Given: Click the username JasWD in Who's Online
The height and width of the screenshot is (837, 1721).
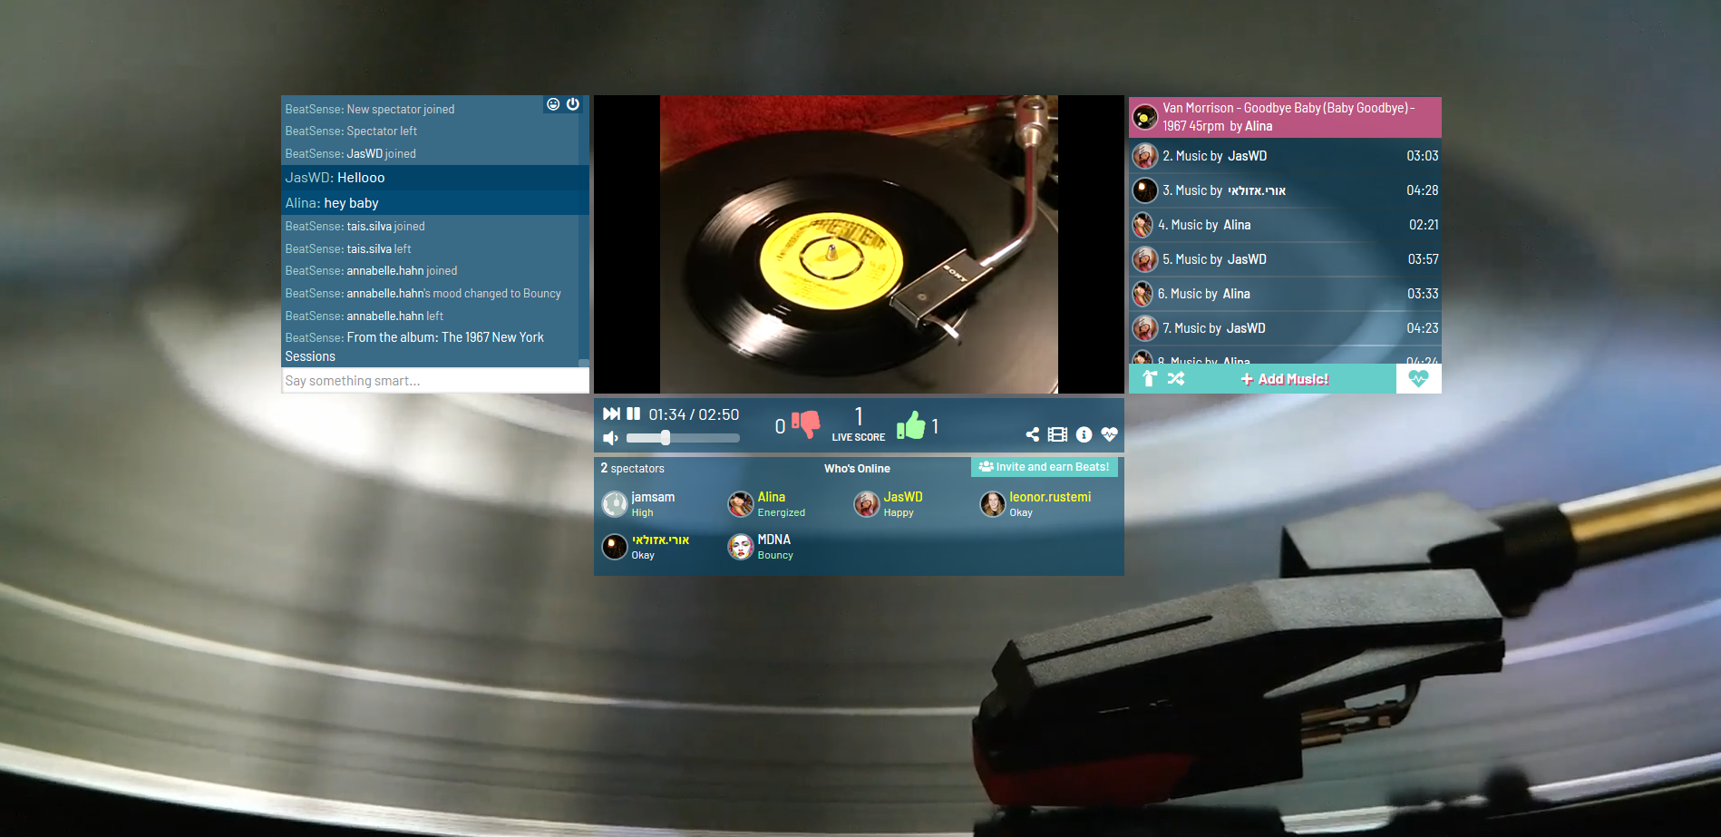Looking at the screenshot, I should pyautogui.click(x=903, y=497).
